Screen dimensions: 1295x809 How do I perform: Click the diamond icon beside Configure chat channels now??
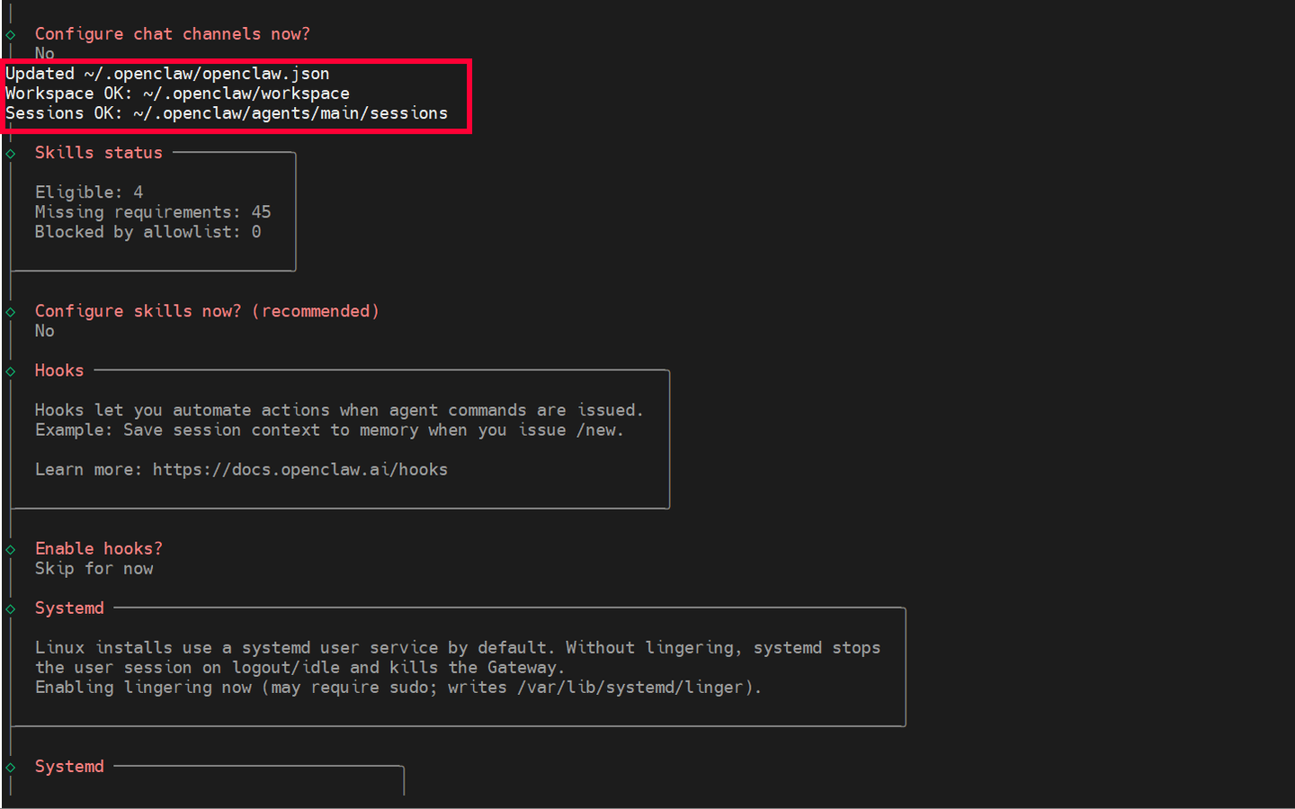(9, 33)
